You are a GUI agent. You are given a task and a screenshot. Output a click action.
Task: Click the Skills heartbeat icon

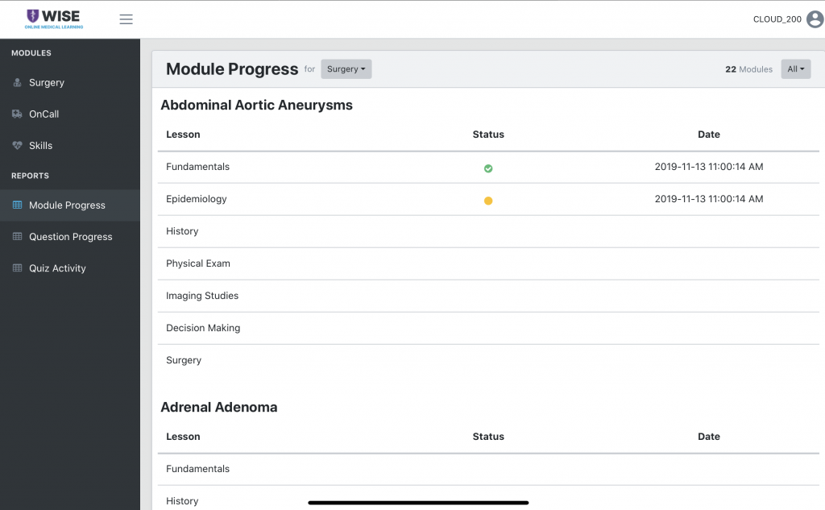[17, 146]
